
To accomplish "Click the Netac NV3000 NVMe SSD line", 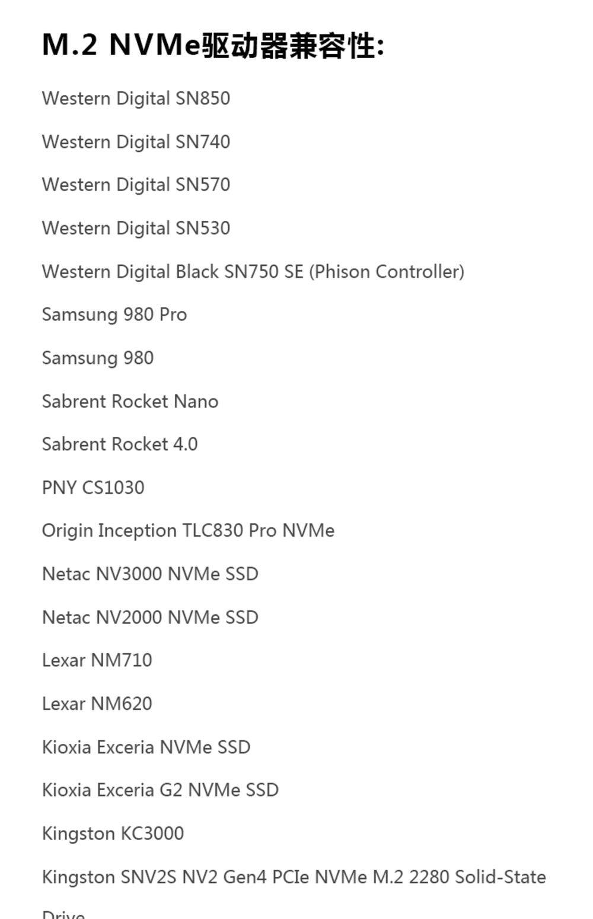I will (x=150, y=573).
